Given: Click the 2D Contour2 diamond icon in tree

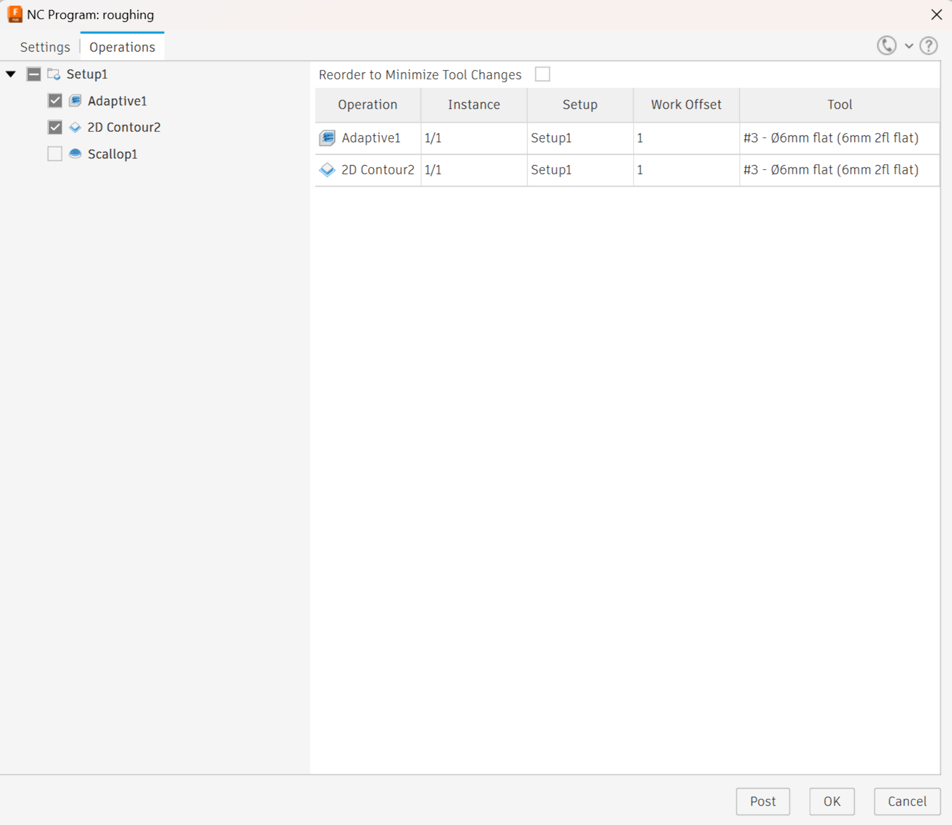Looking at the screenshot, I should pos(75,127).
